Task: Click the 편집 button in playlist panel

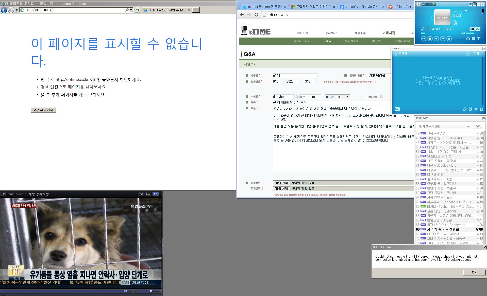Action: (x=478, y=126)
